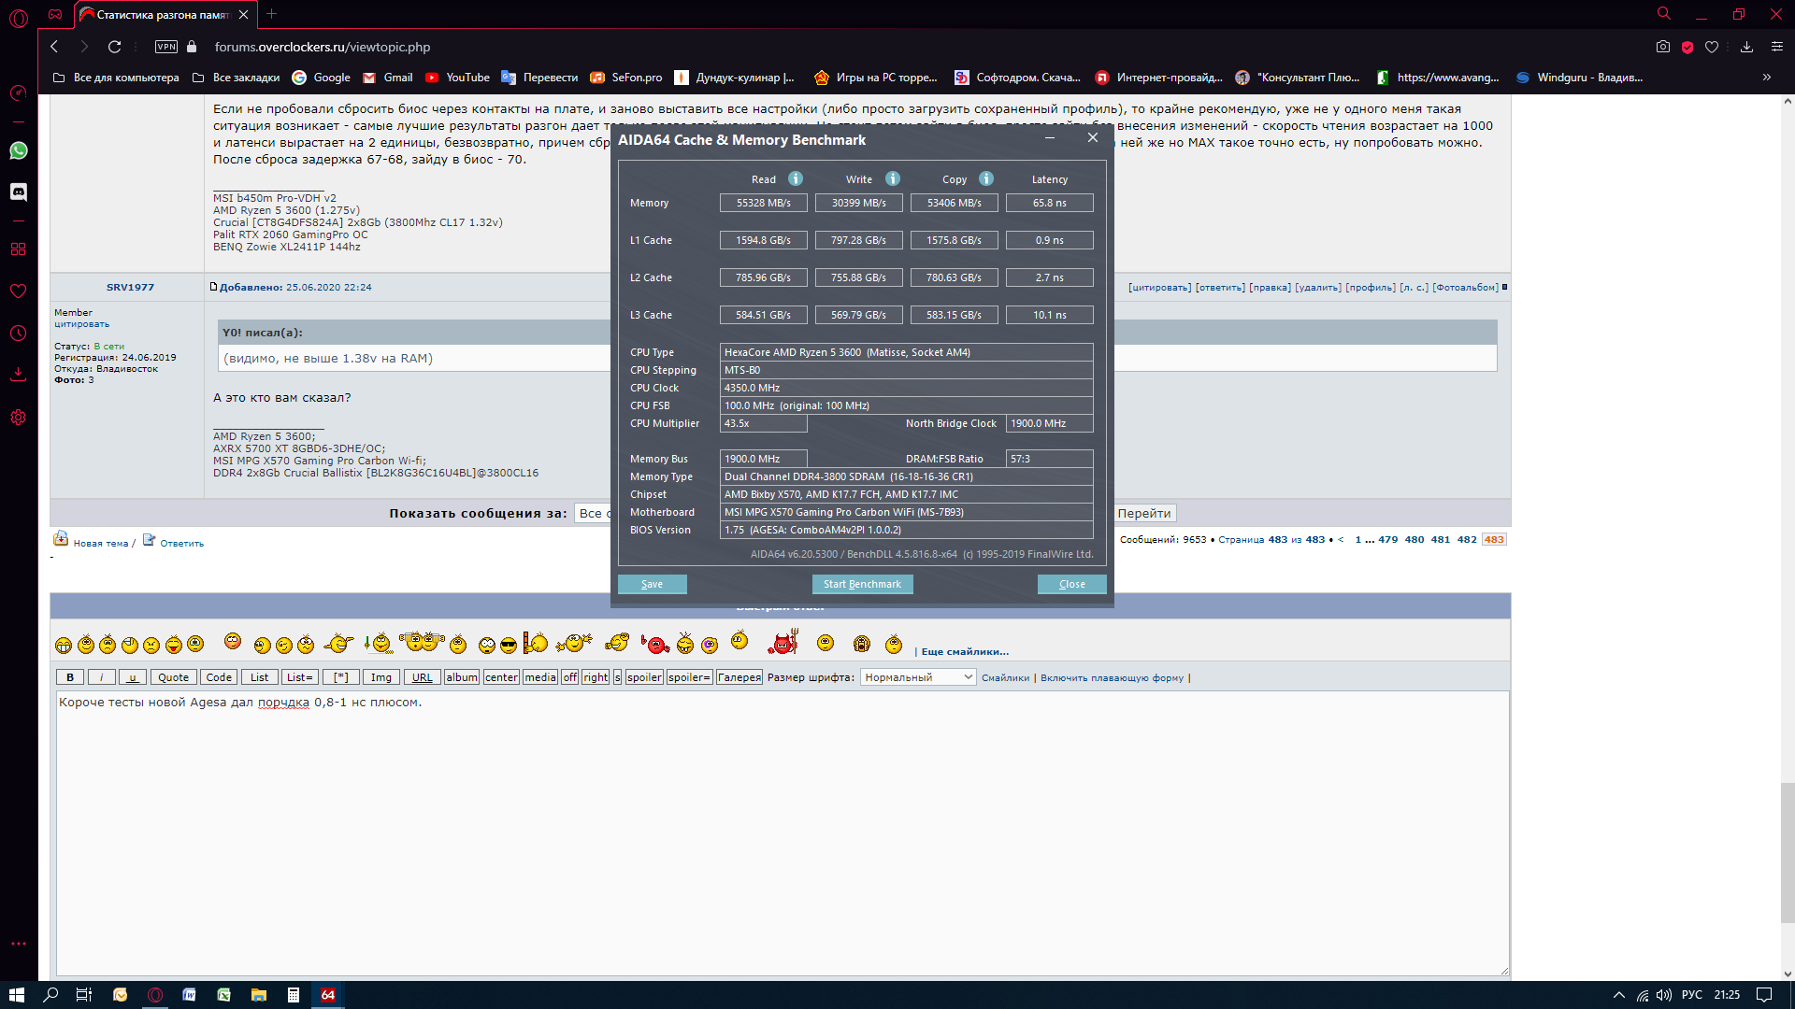Open WhatsApp in the Opera sidebar
This screenshot has width=1795, height=1009.
tap(19, 150)
